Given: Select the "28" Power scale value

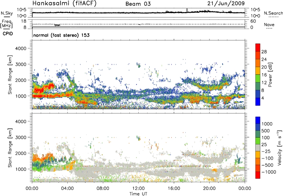Looking at the screenshot, I should 264,52.
